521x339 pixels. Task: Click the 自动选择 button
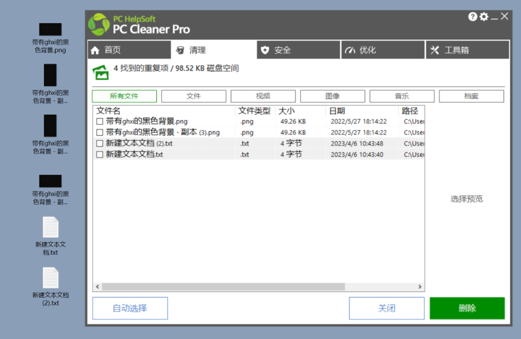[130, 308]
